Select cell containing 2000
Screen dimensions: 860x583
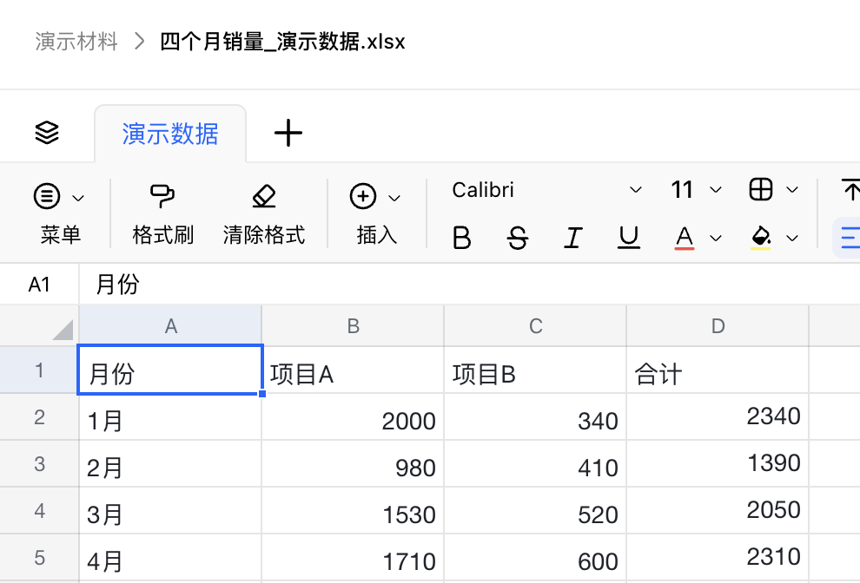click(x=354, y=417)
